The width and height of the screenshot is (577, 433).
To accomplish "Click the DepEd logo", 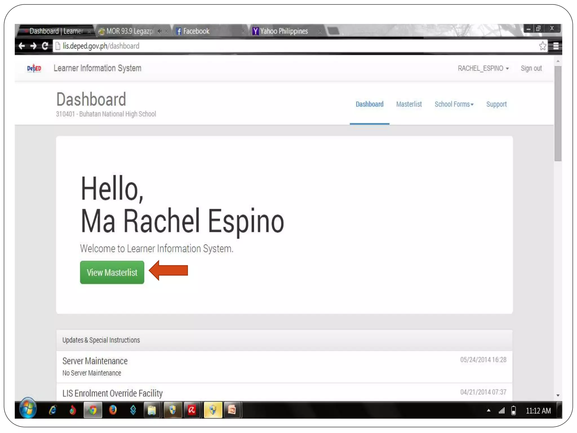I will click(34, 69).
